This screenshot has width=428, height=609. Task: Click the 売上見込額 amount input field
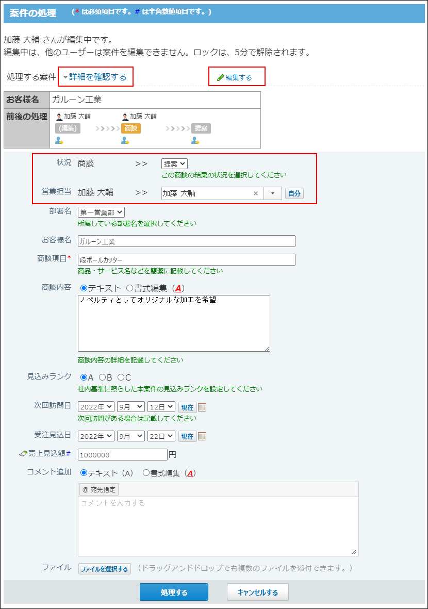pyautogui.click(x=122, y=455)
